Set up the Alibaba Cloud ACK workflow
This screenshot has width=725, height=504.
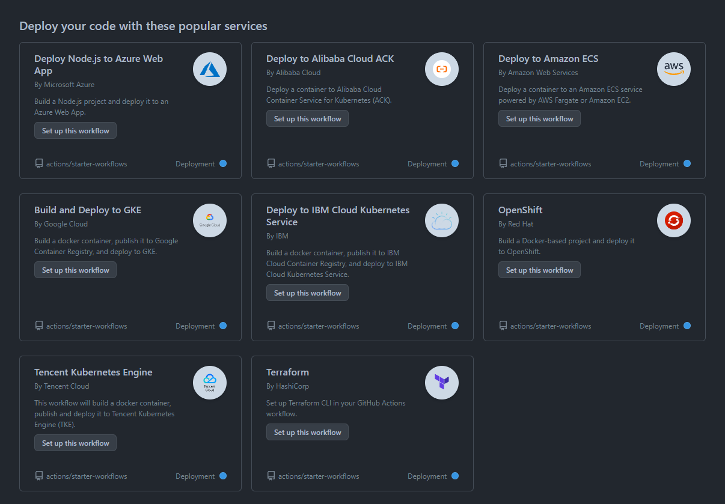click(307, 118)
